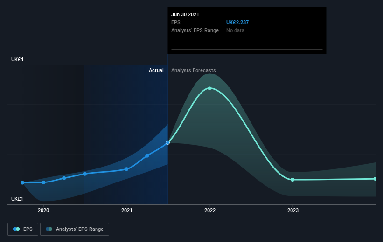Viewport: 383px width, 242px height.
Task: Select the 2022 forecast peak data point
Action: (x=209, y=88)
